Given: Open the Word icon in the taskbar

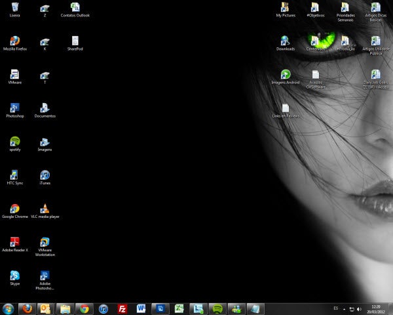Looking at the screenshot, I should coord(141,308).
